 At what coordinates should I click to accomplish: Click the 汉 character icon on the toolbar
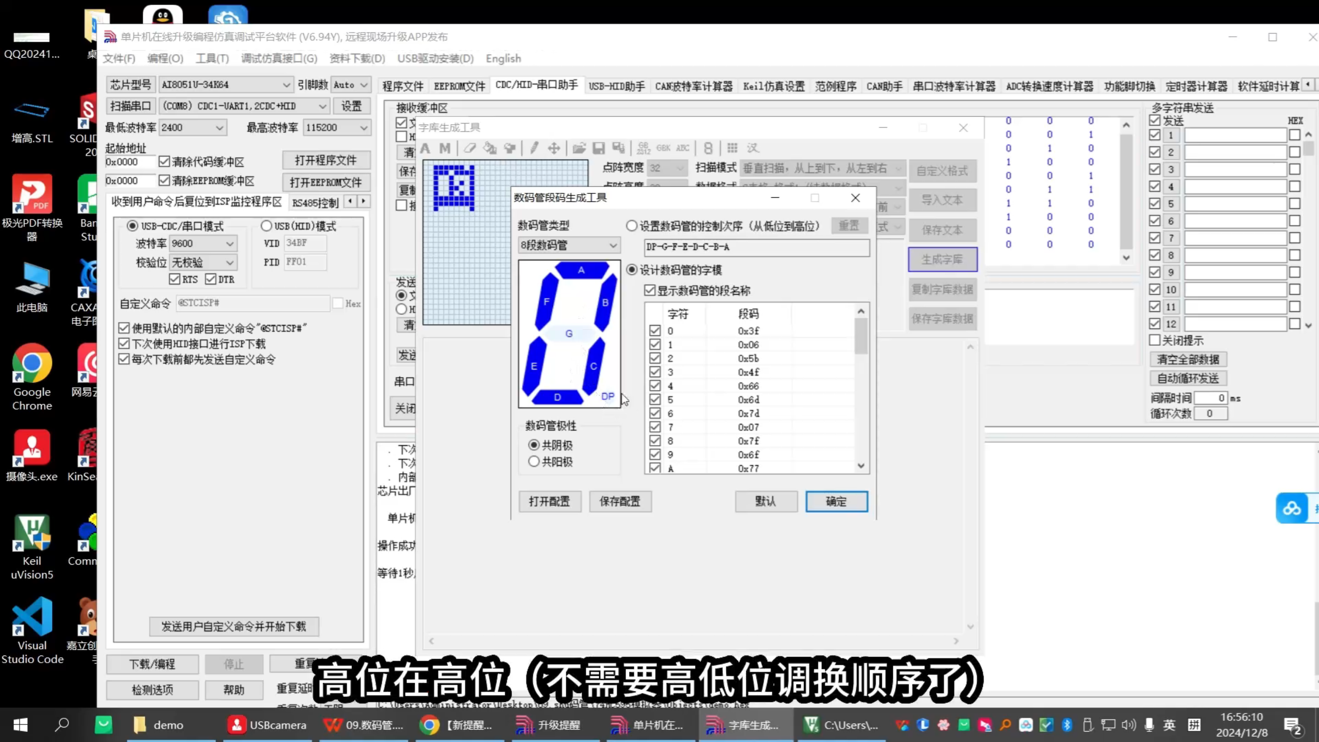pos(752,148)
